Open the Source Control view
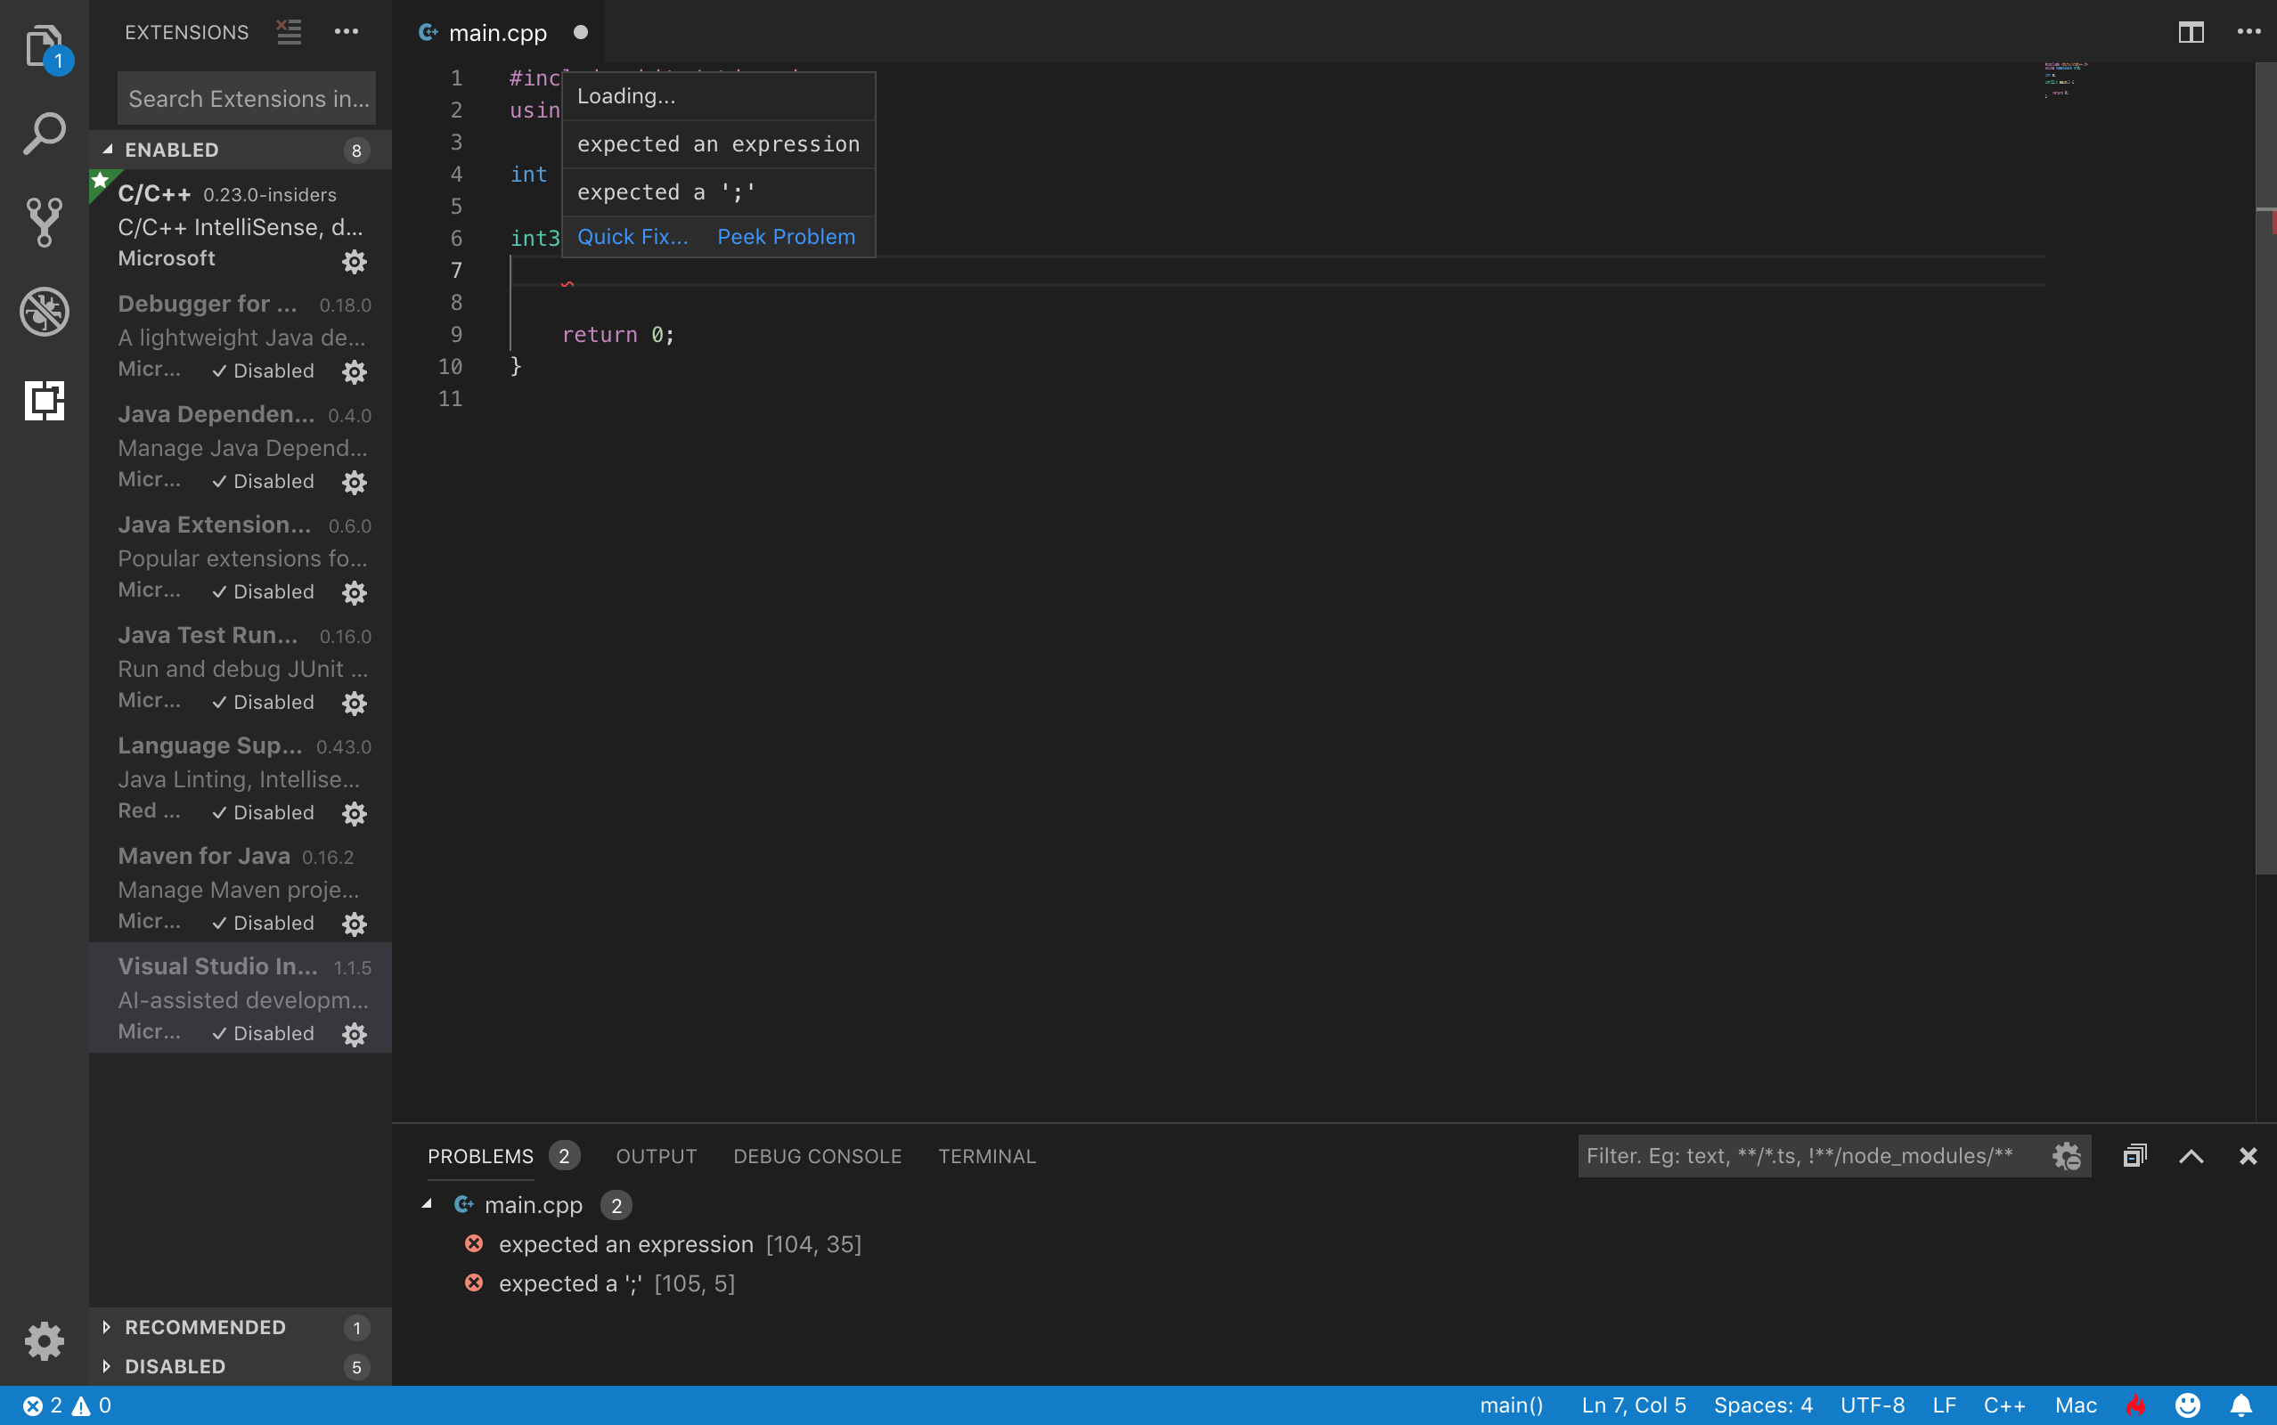This screenshot has height=1425, width=2277. tap(45, 223)
